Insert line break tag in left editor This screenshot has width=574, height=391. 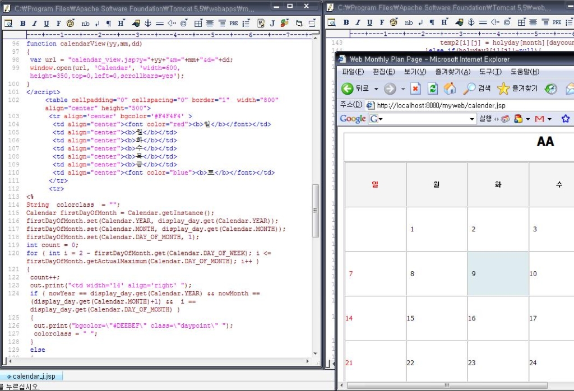pos(97,24)
